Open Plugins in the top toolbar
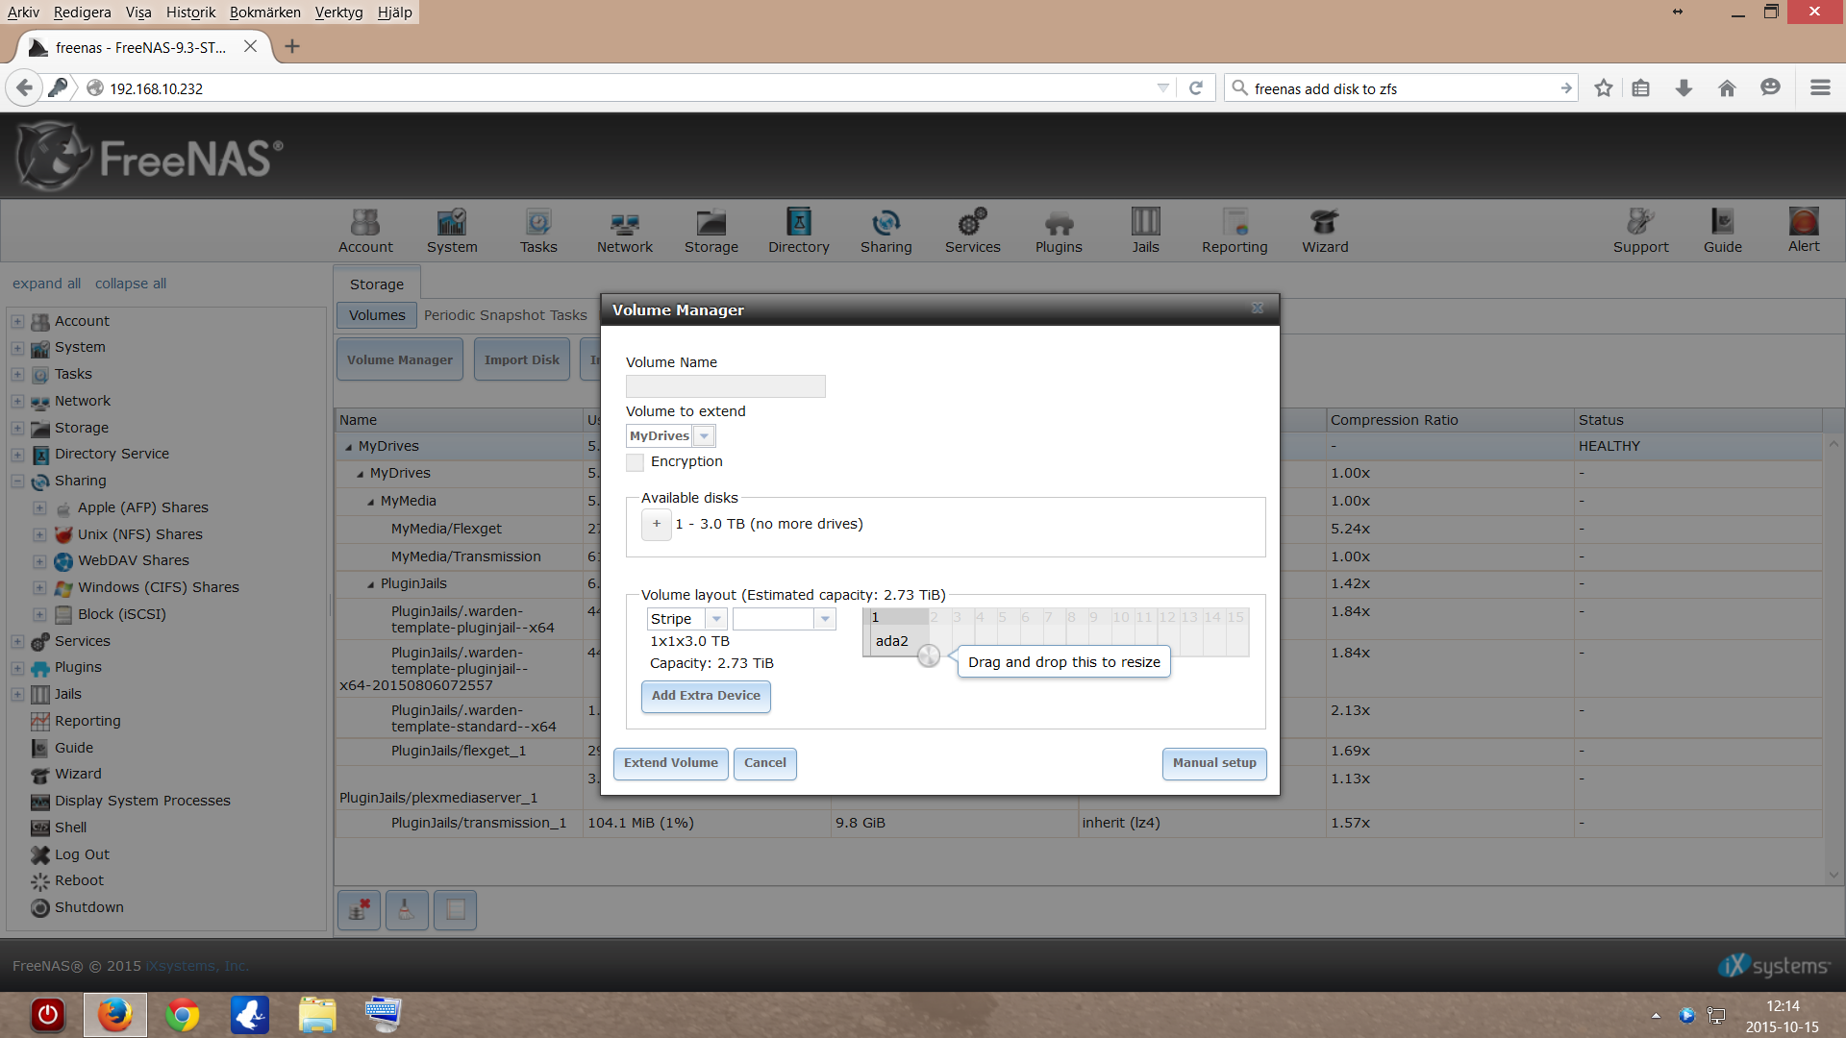This screenshot has width=1846, height=1038. 1059,232
